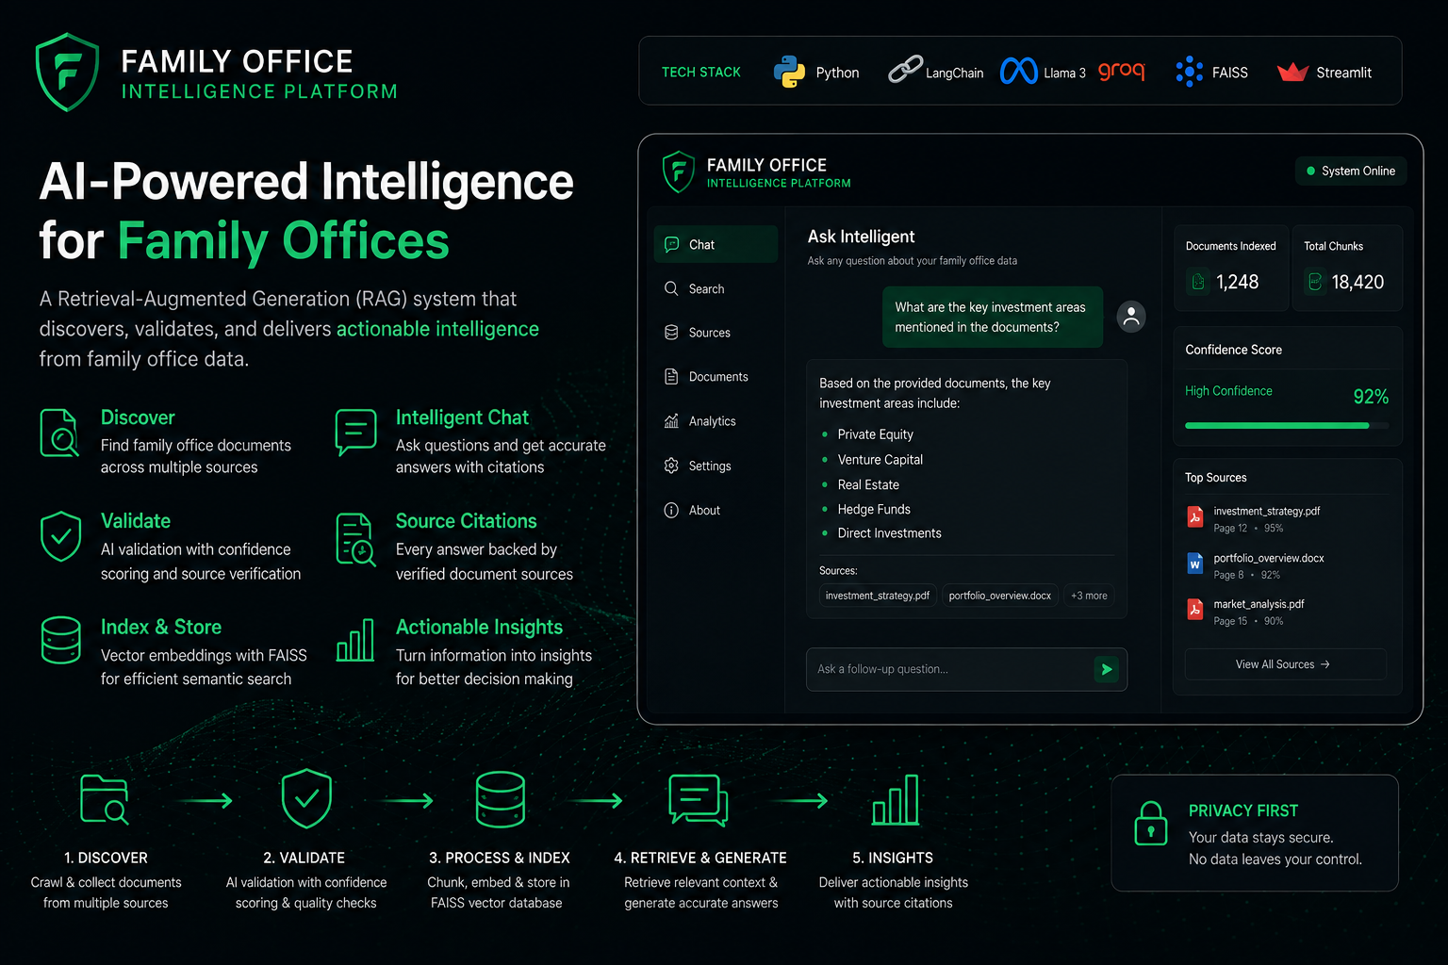
Task: Click the confidence score progress bar
Action: tap(1286, 426)
